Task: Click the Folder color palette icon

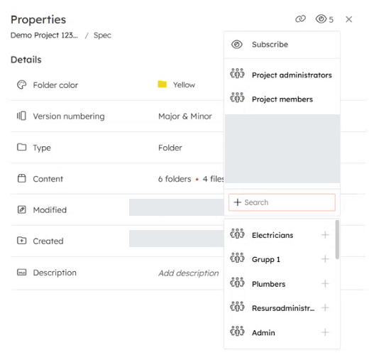Action: (x=21, y=84)
